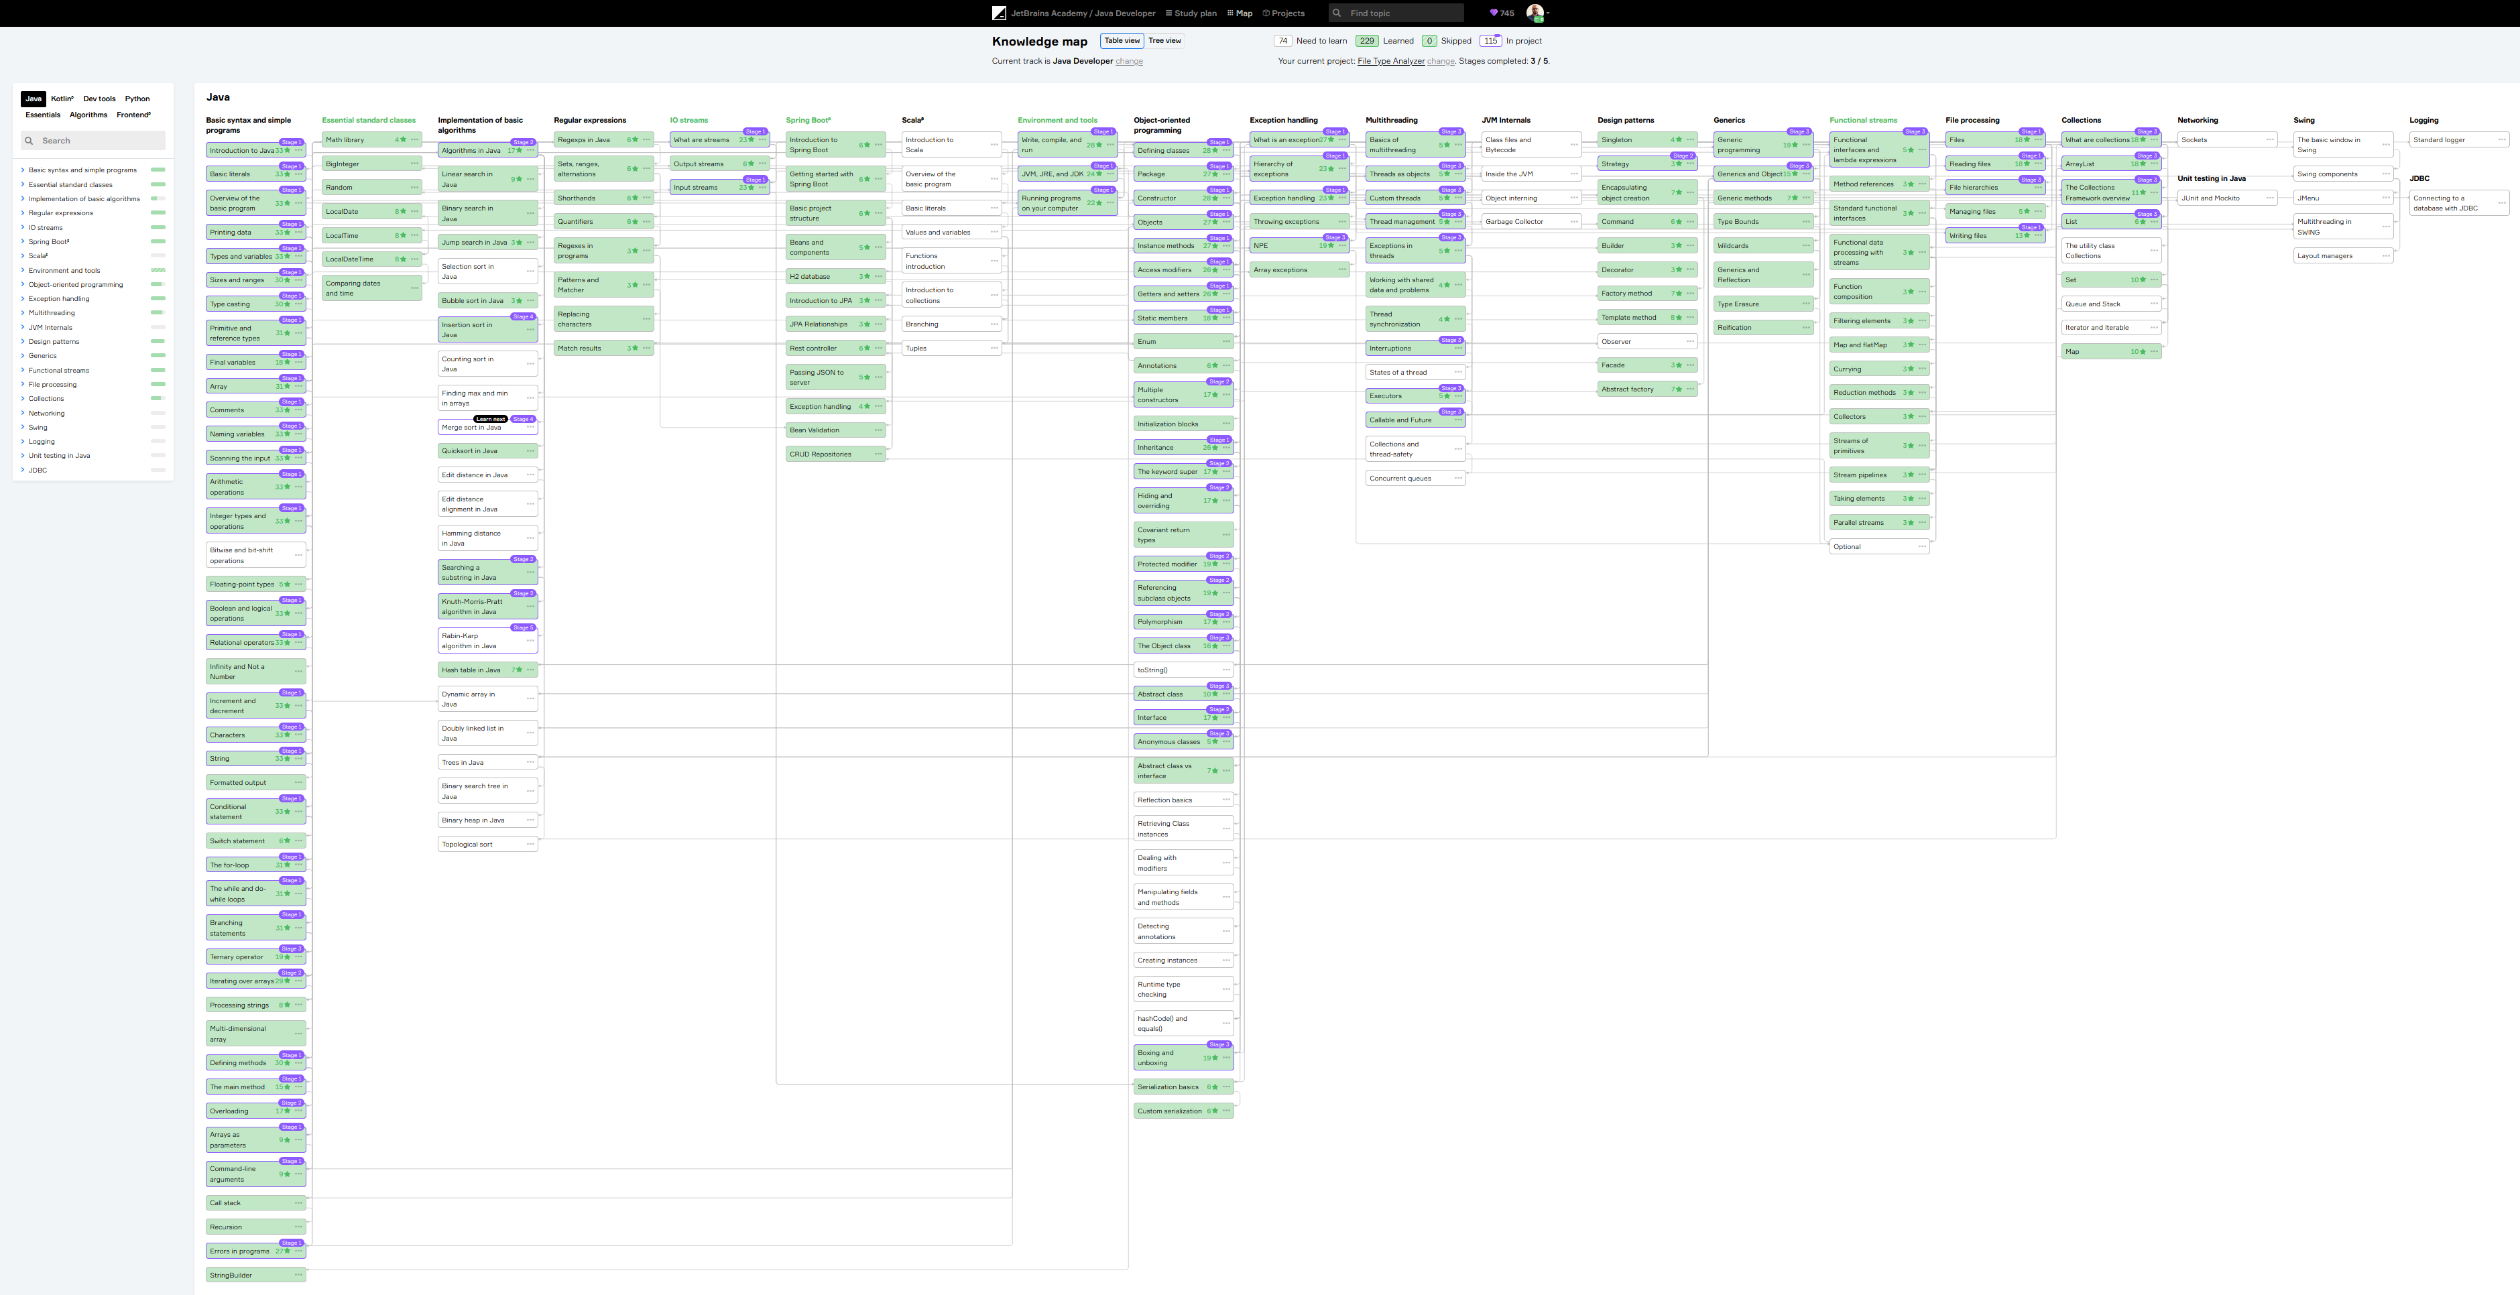Open three-dot menu on Optional card
Image resolution: width=2520 pixels, height=1295 pixels.
click(x=1922, y=547)
